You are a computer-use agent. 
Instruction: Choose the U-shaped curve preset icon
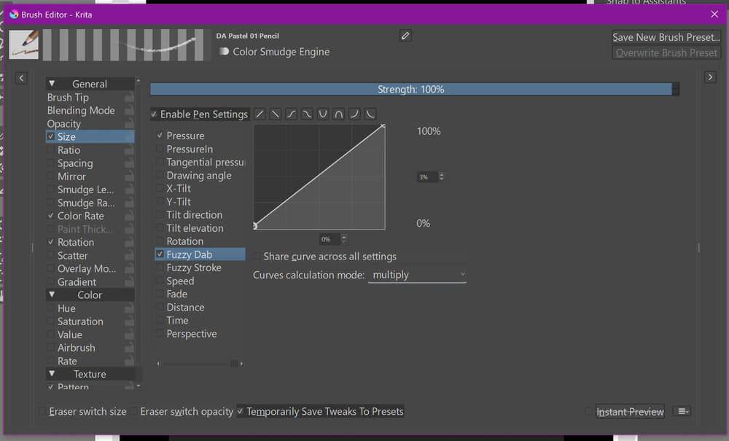[323, 114]
